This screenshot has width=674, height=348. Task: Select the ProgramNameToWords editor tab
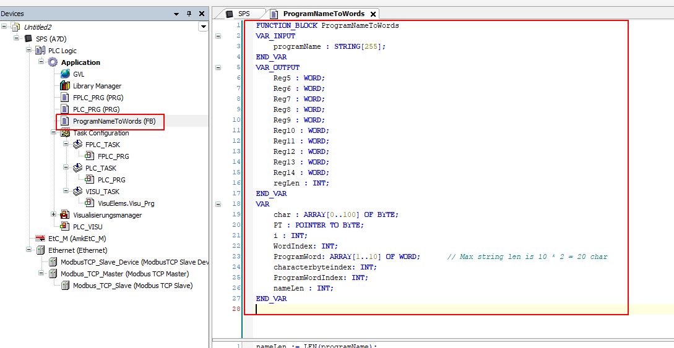pos(323,14)
